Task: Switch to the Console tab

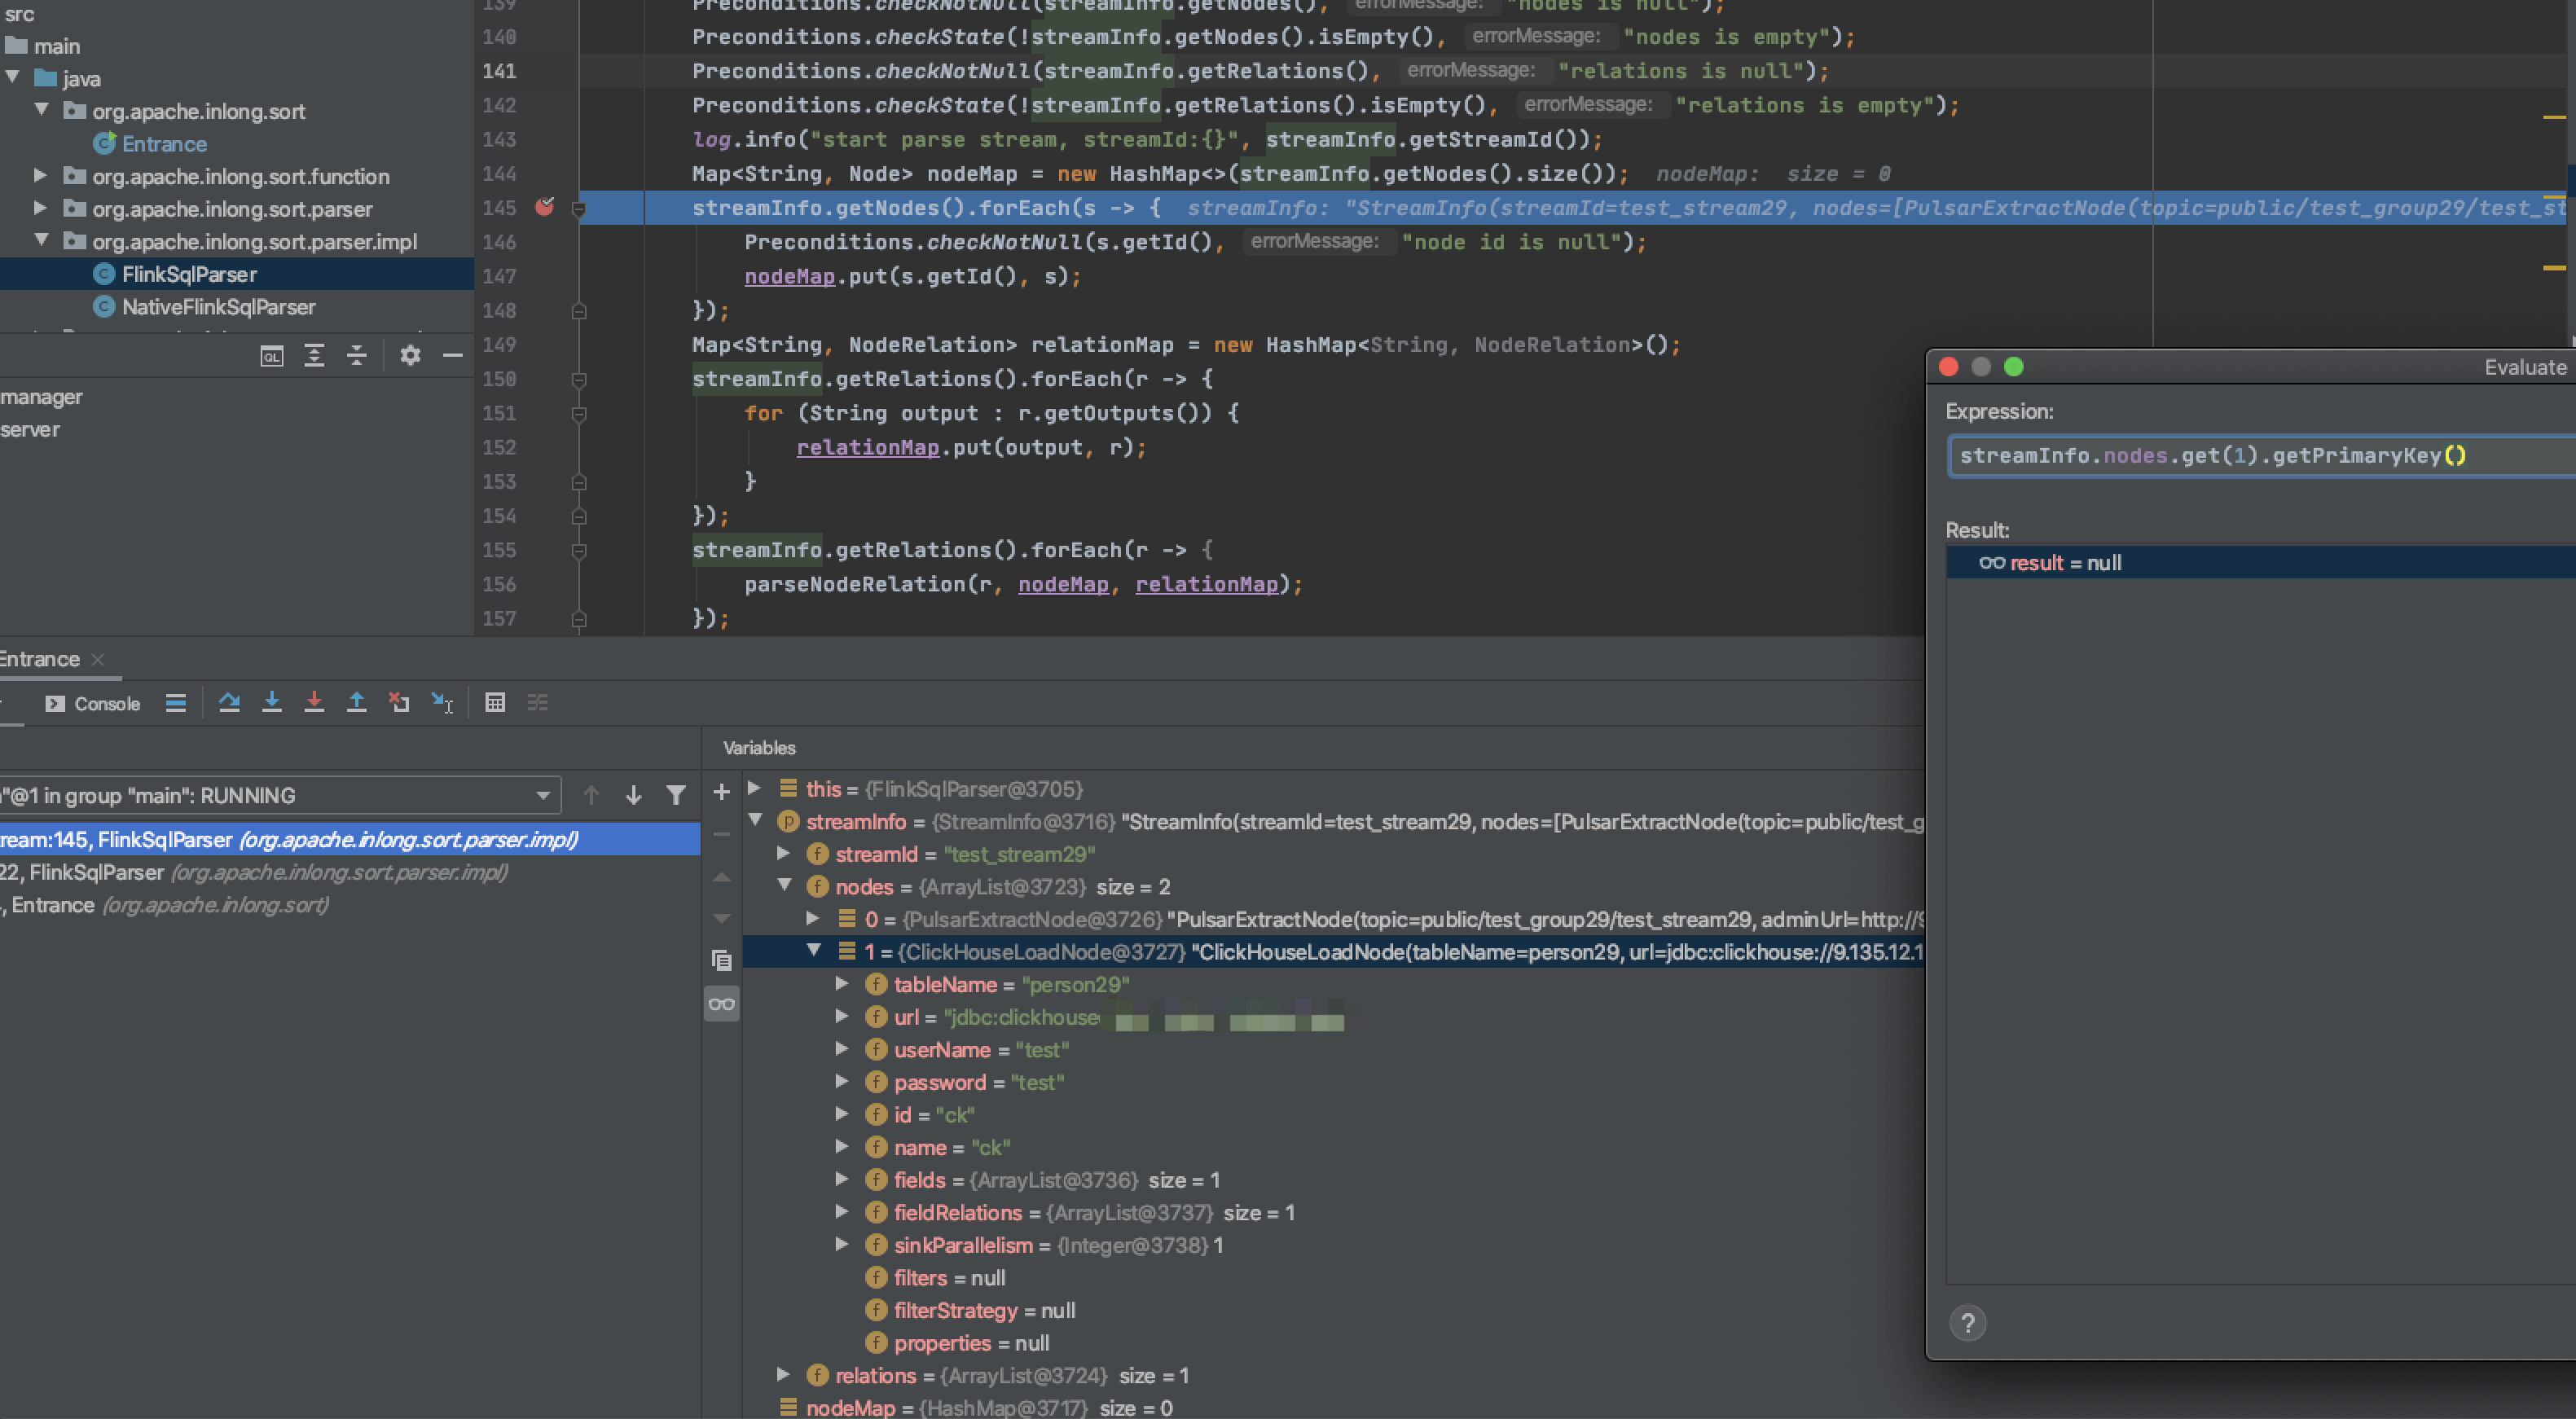Action: point(94,703)
